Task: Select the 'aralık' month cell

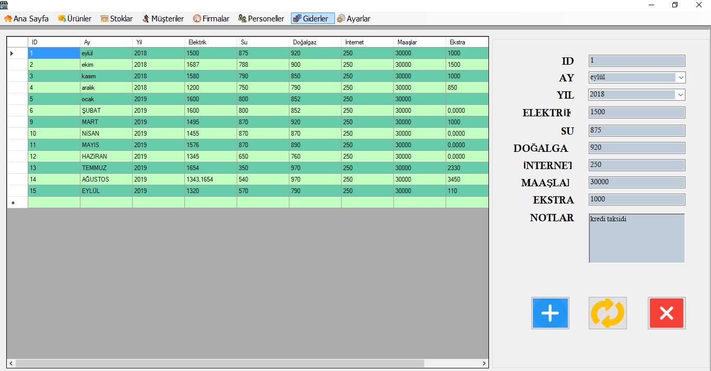Action: pos(106,88)
